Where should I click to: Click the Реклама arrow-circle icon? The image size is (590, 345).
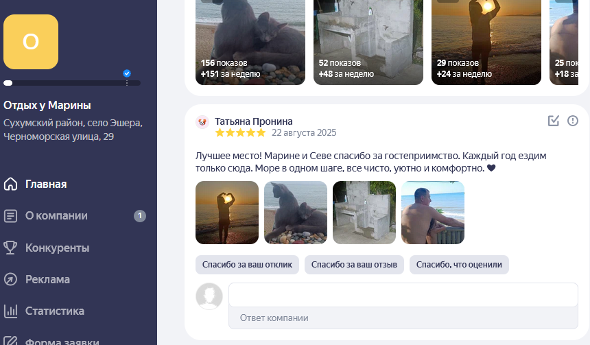click(10, 279)
